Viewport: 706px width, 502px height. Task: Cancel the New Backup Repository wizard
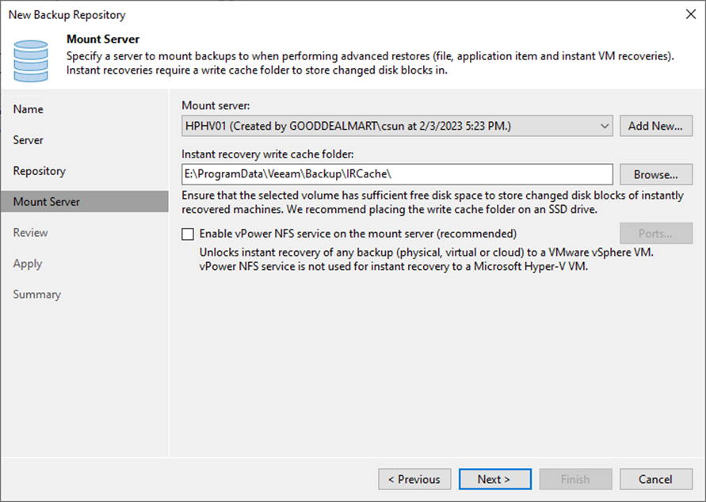click(x=655, y=479)
